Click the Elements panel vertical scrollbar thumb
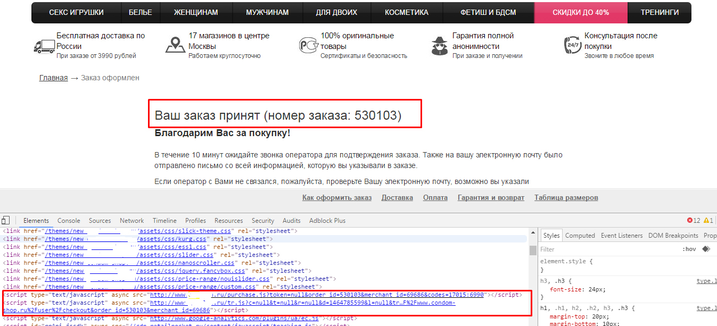Viewport: 717px width, 326px height. click(x=533, y=250)
